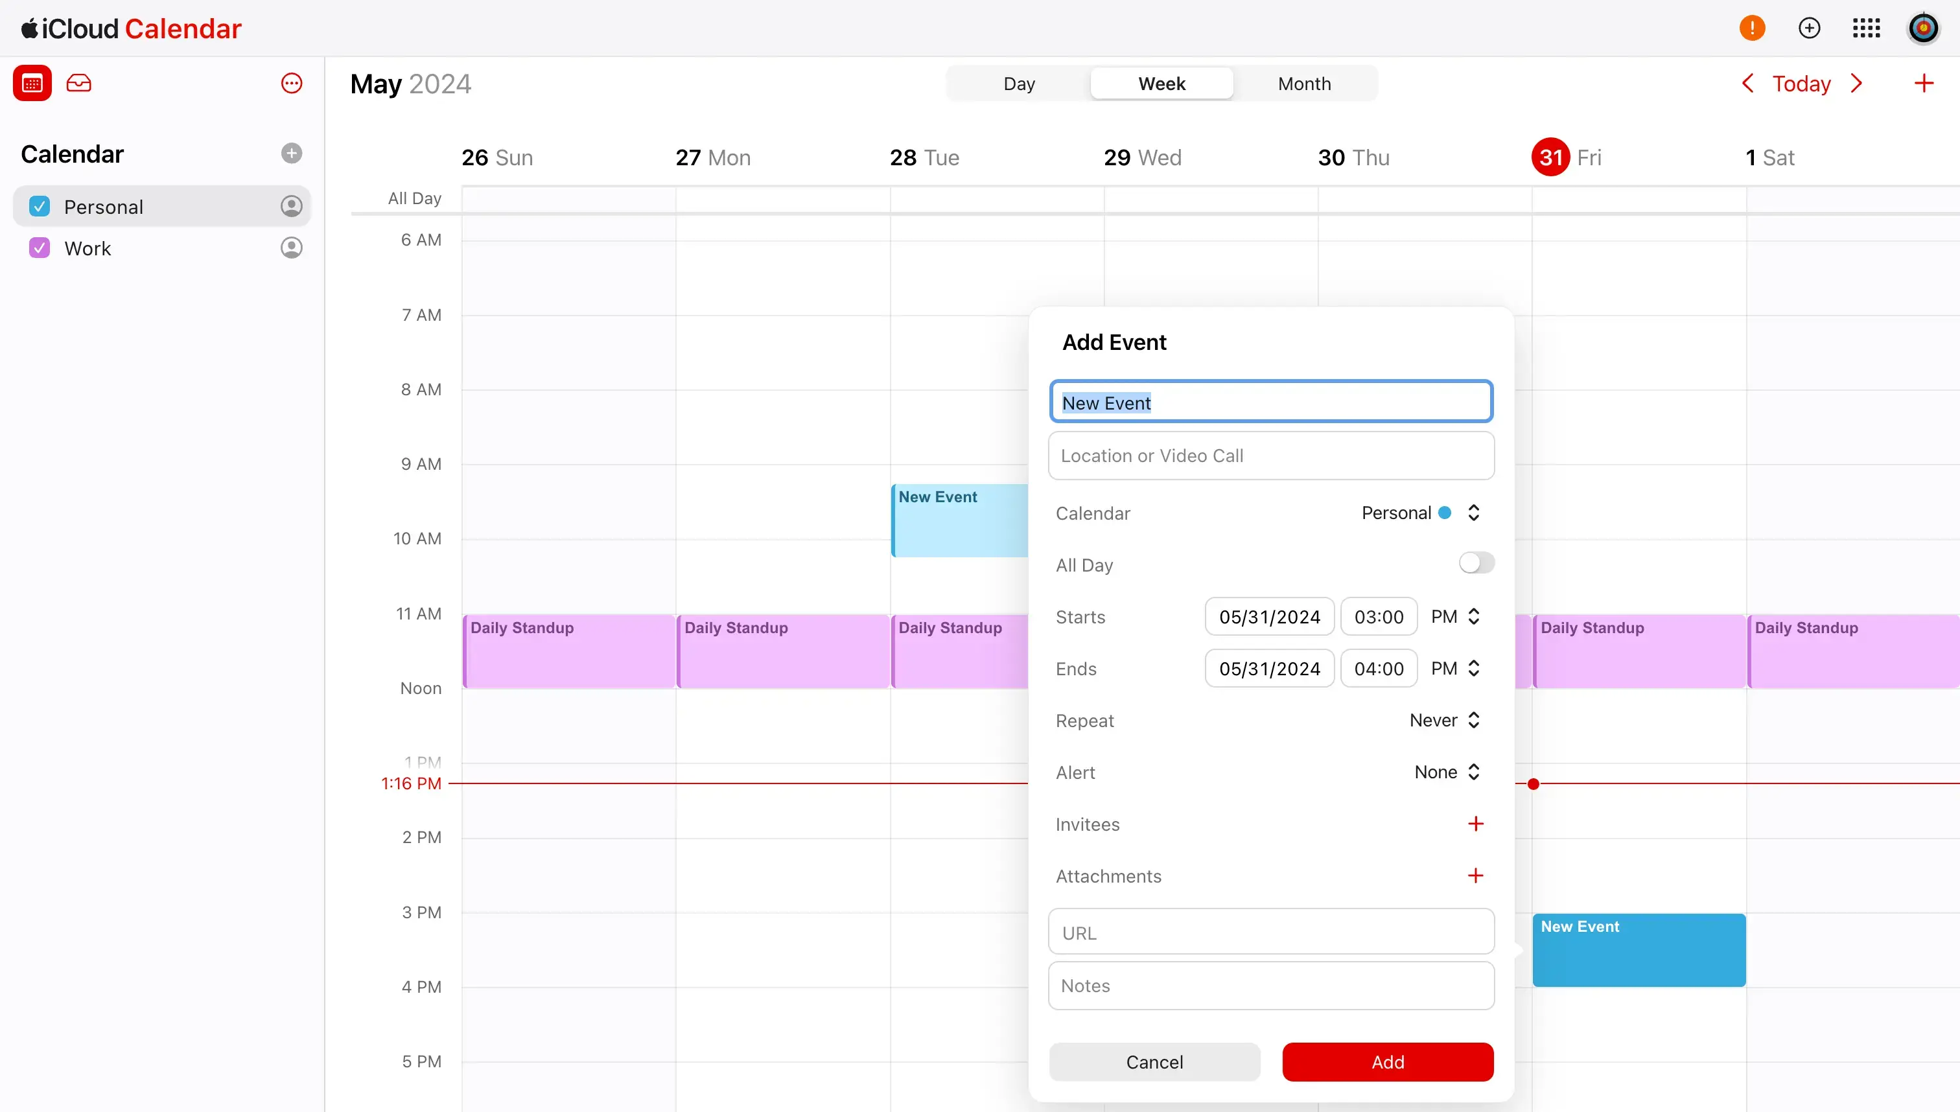
Task: Toggle Work calendar visibility checkbox
Action: pyautogui.click(x=40, y=248)
